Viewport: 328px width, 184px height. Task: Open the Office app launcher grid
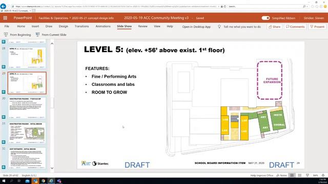coord(5,18)
